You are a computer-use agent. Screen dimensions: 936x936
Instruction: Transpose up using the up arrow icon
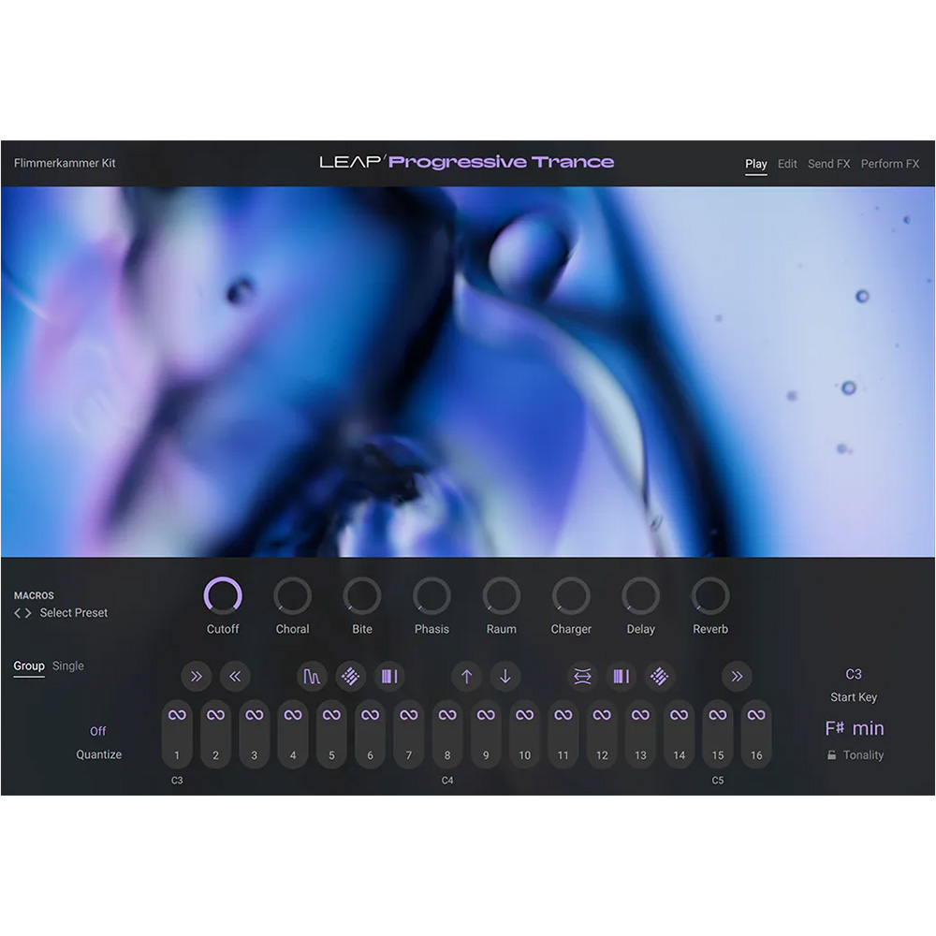pyautogui.click(x=466, y=677)
